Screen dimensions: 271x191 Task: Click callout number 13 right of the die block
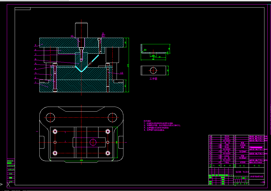point(122,73)
